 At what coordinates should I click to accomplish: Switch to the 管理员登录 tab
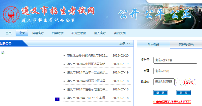[186, 45]
